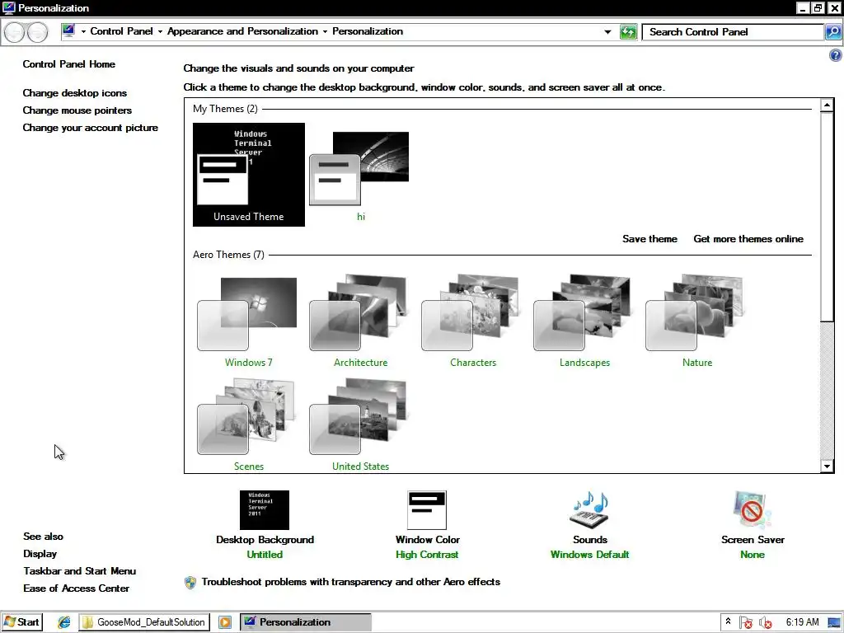Click the address bar computer icon
Screen dimensions: 844x633
(x=68, y=31)
